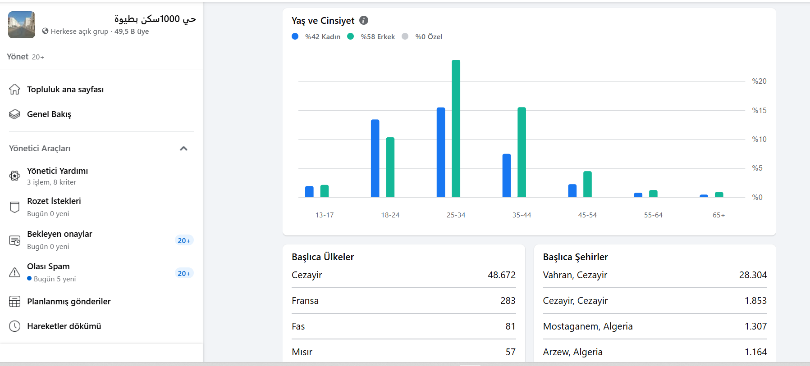The height and width of the screenshot is (366, 810).
Task: Click the Yönetici Yardımı gear icon
Action: click(x=14, y=176)
